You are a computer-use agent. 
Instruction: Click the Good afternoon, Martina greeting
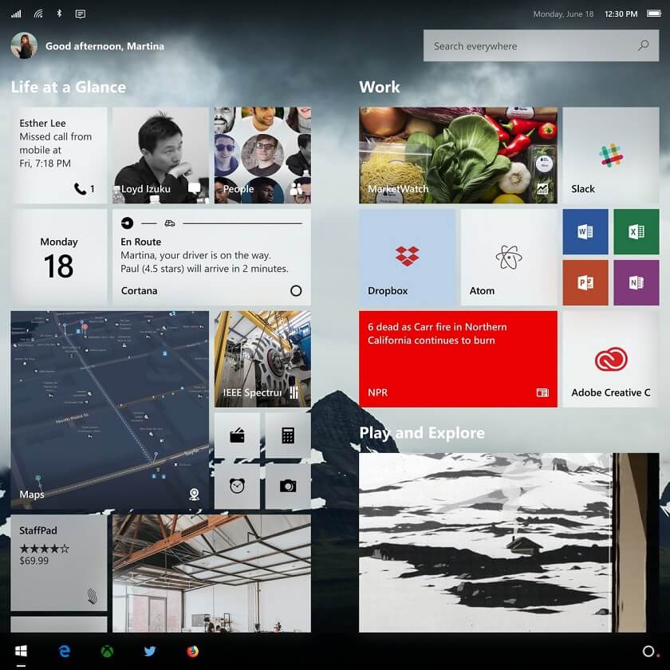pos(104,45)
